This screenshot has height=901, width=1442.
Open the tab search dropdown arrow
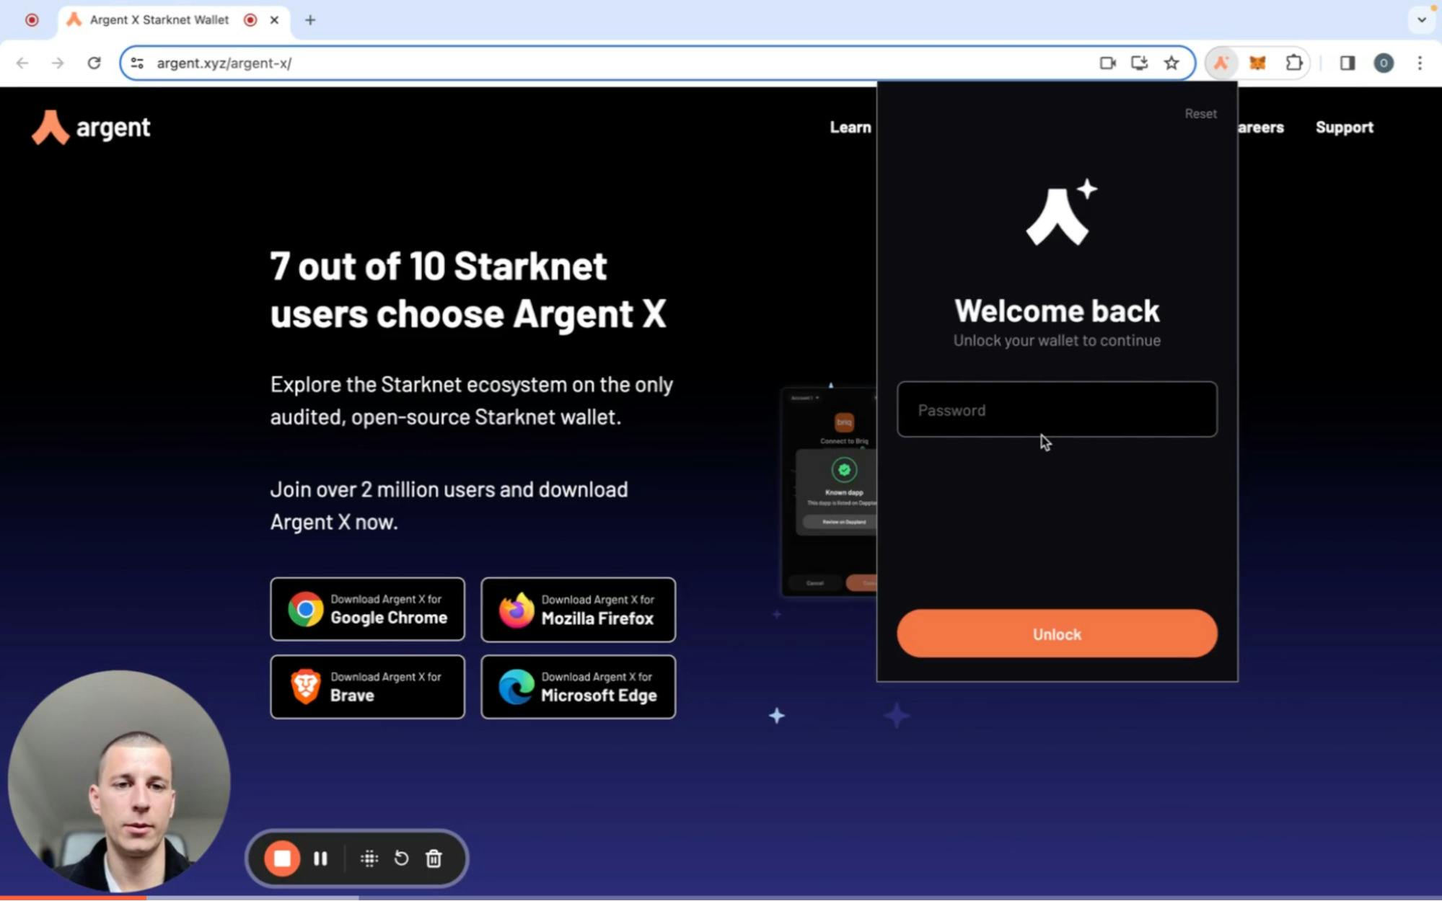tap(1421, 19)
